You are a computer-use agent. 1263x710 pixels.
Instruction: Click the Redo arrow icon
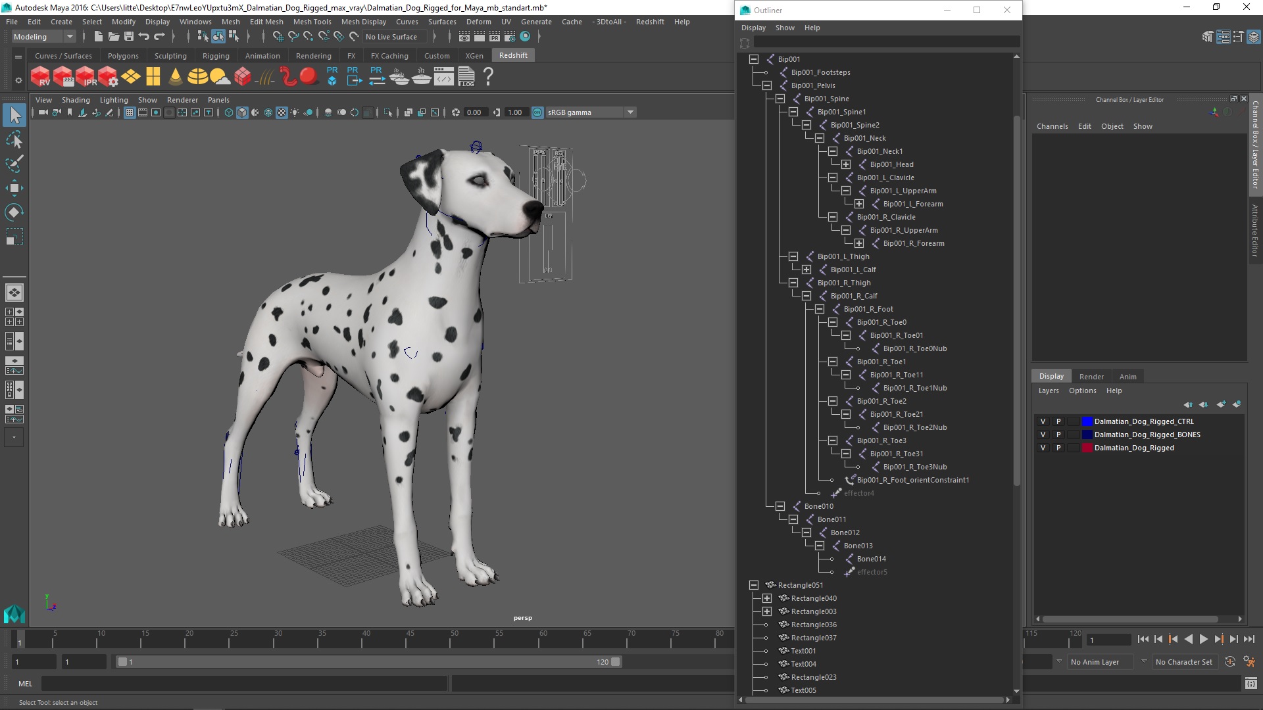[x=159, y=37]
